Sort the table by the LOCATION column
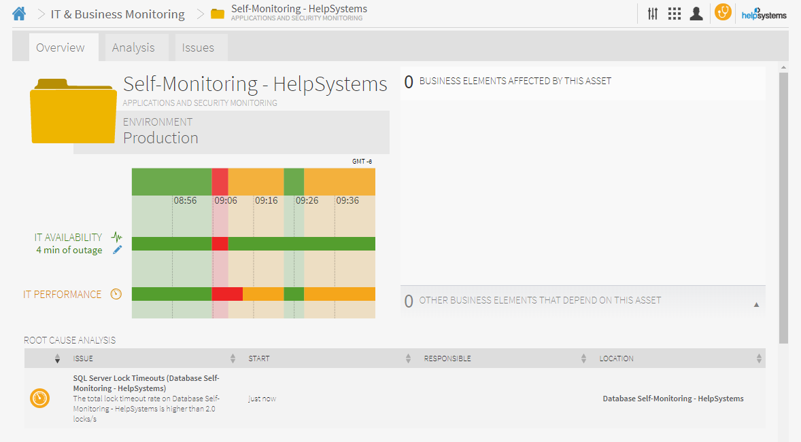801x442 pixels. coord(760,358)
